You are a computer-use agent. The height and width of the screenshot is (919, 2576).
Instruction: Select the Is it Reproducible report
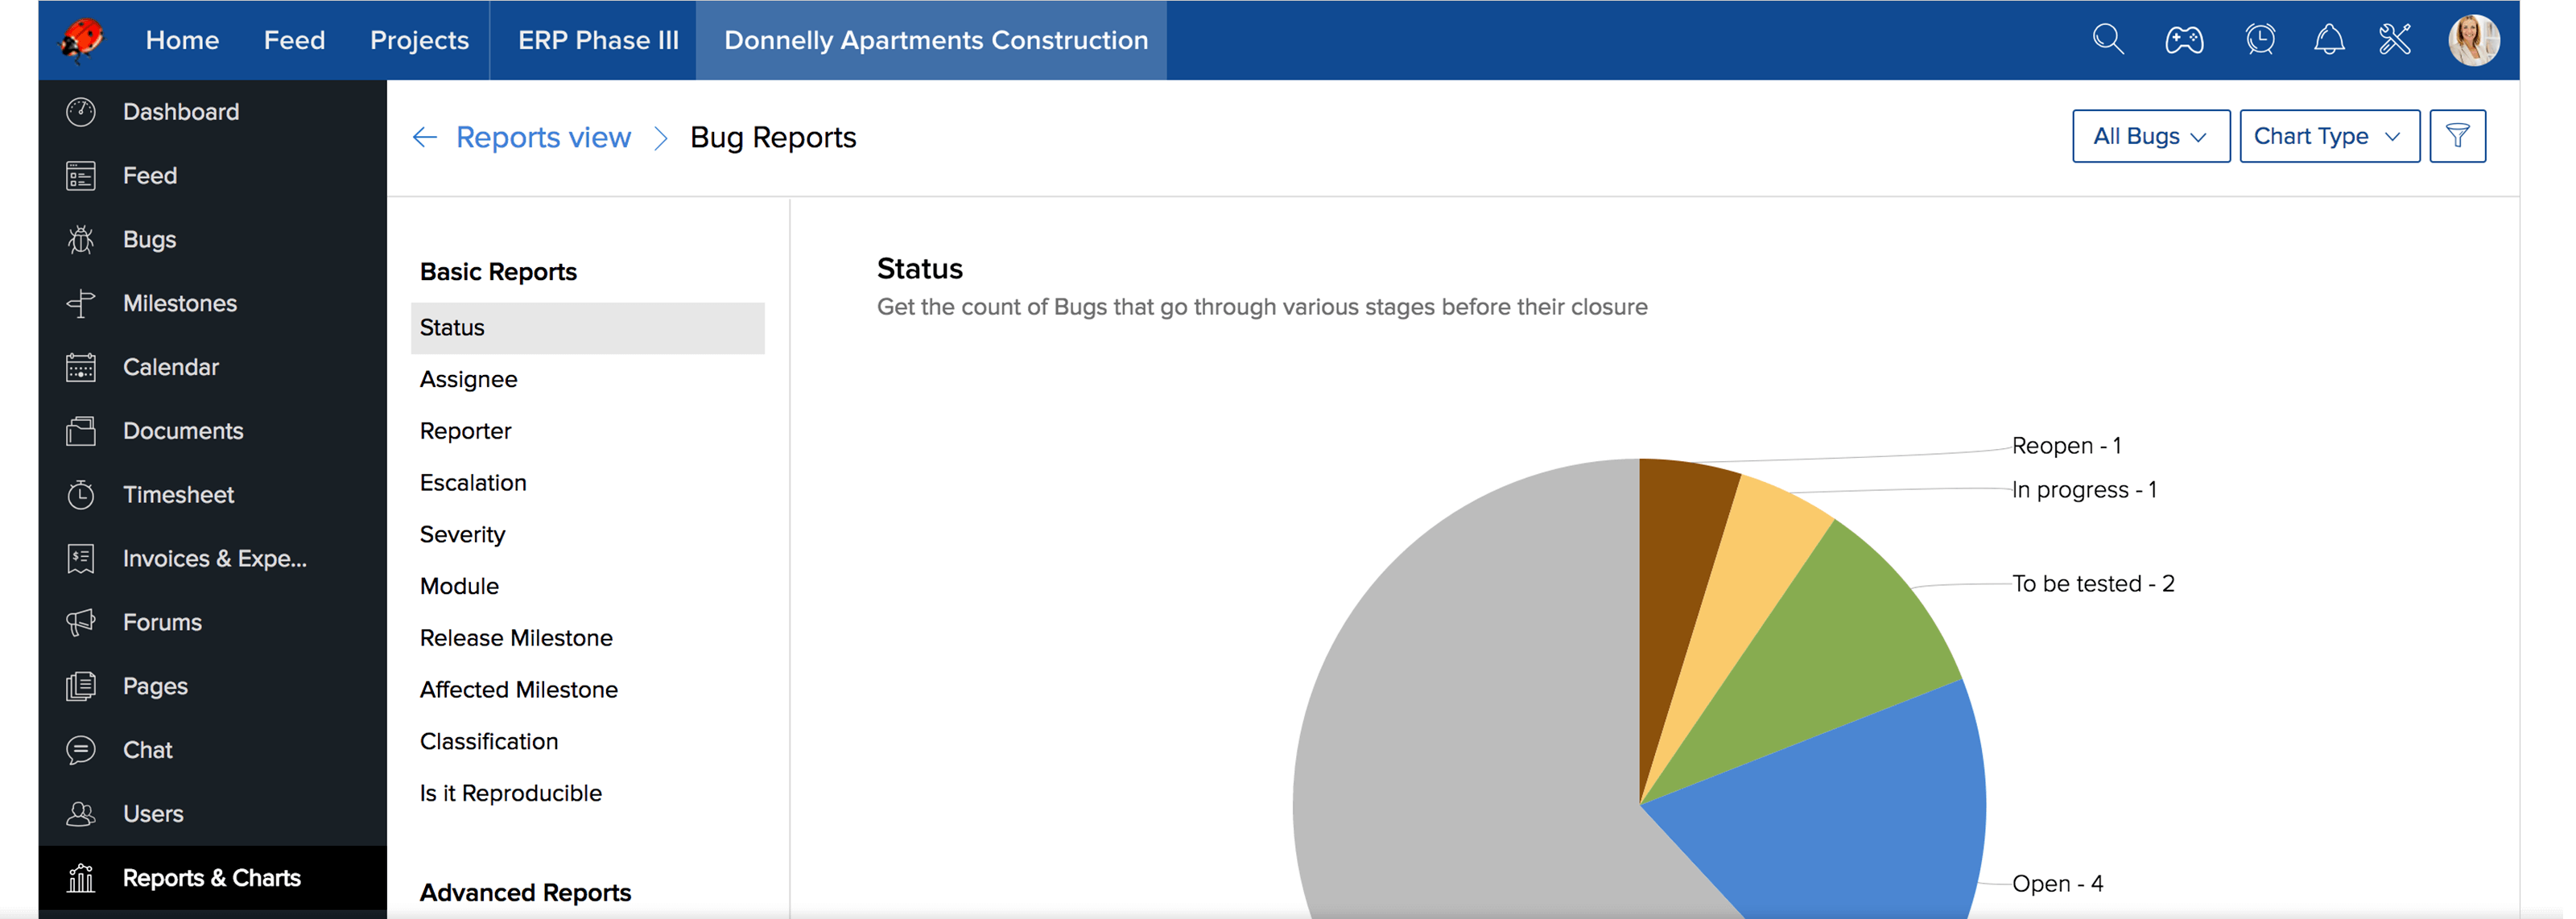510,793
